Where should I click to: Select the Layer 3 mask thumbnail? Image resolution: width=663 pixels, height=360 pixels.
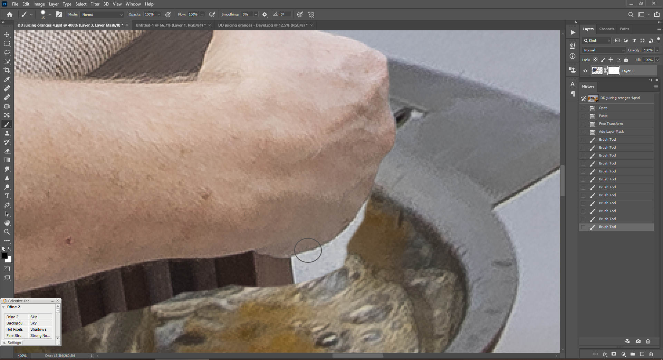614,71
